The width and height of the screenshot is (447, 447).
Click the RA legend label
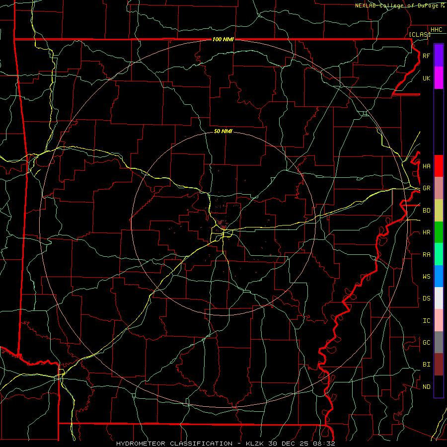tap(426, 255)
